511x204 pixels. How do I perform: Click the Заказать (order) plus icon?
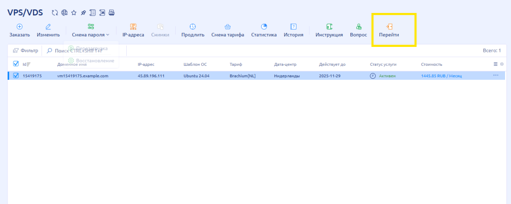(x=19, y=26)
